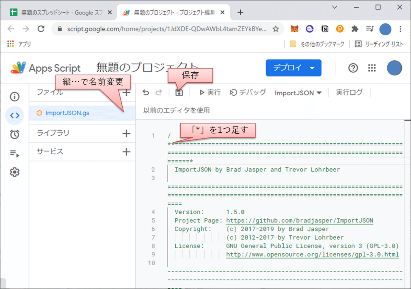Image resolution: width=411 pixels, height=289 pixels.
Task: Open the Chrome profile avatar
Action: [385, 29]
